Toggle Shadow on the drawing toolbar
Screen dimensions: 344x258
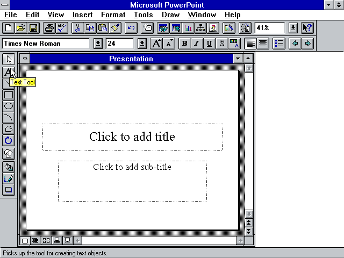(x=9, y=190)
